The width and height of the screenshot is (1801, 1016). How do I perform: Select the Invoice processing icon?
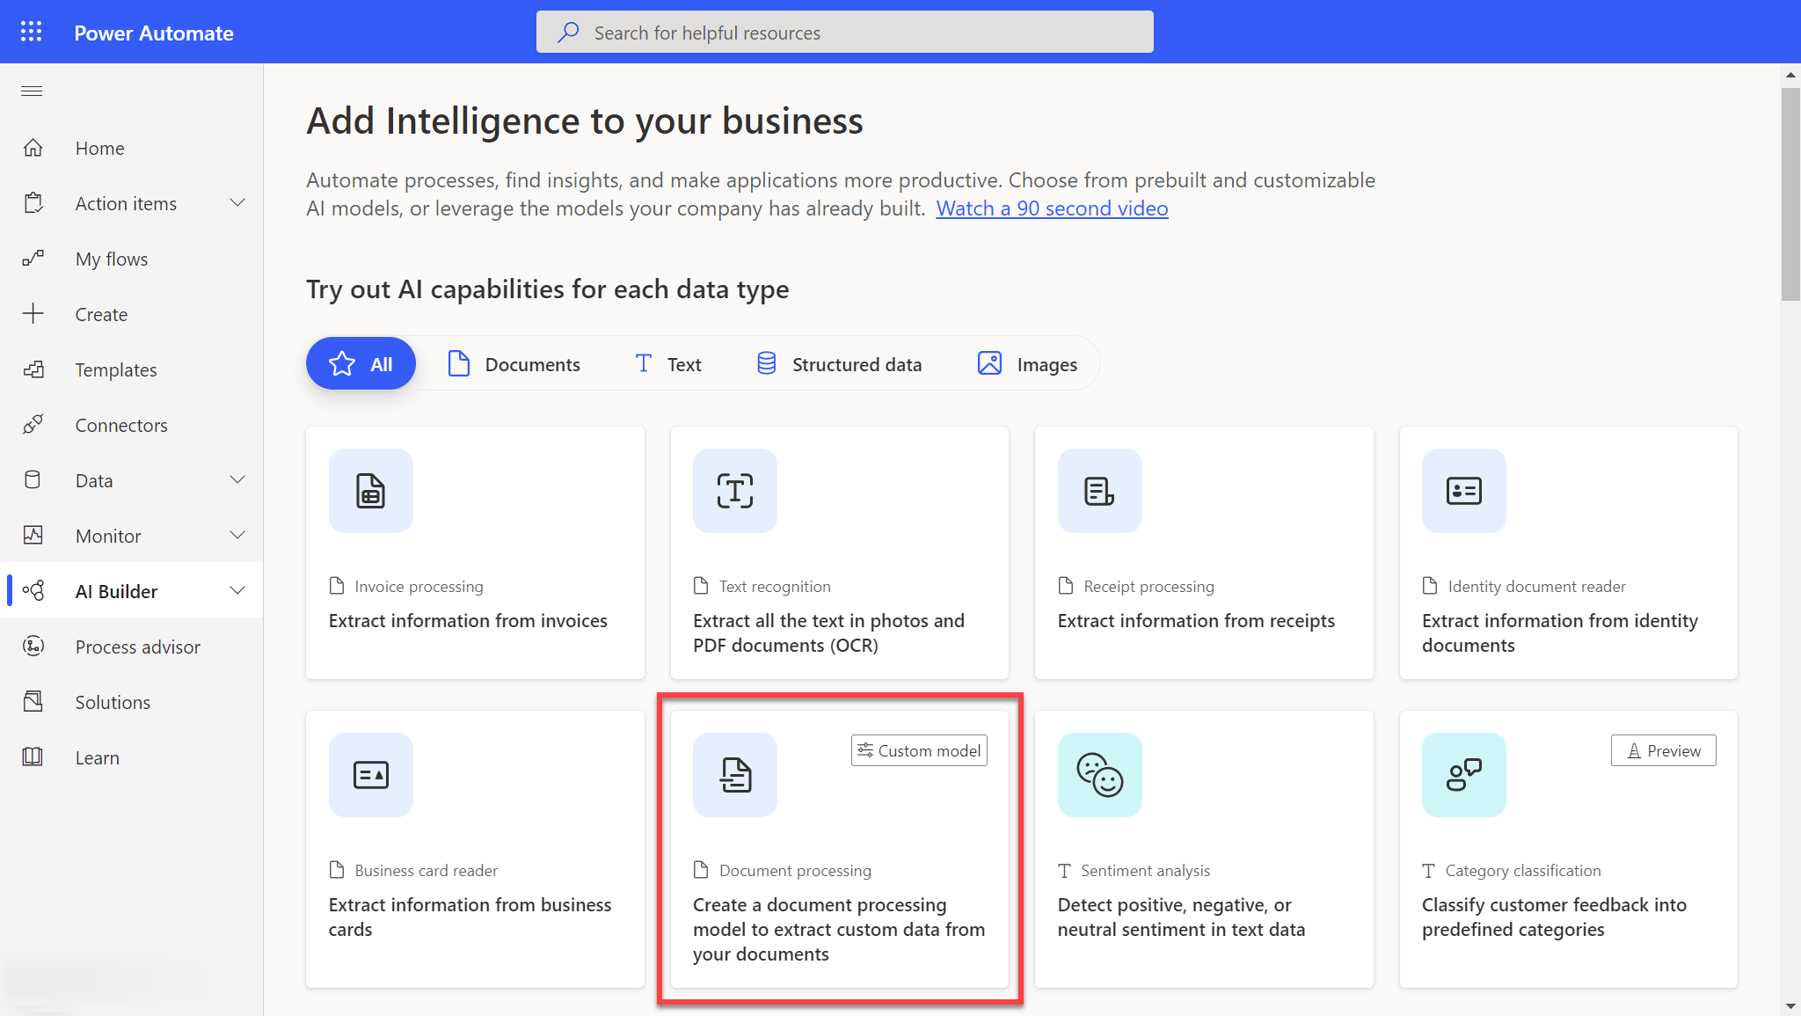(x=370, y=491)
